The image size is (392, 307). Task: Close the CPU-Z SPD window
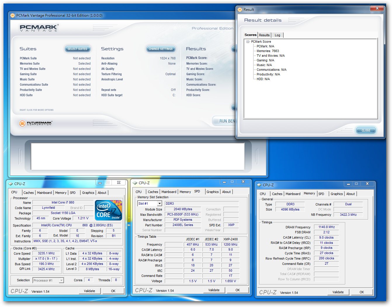[x=243, y=182]
